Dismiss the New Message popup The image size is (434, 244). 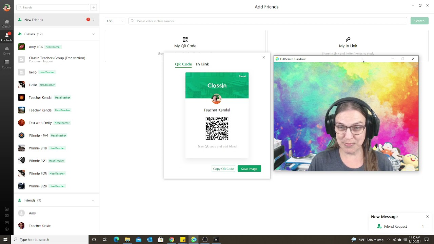427,217
